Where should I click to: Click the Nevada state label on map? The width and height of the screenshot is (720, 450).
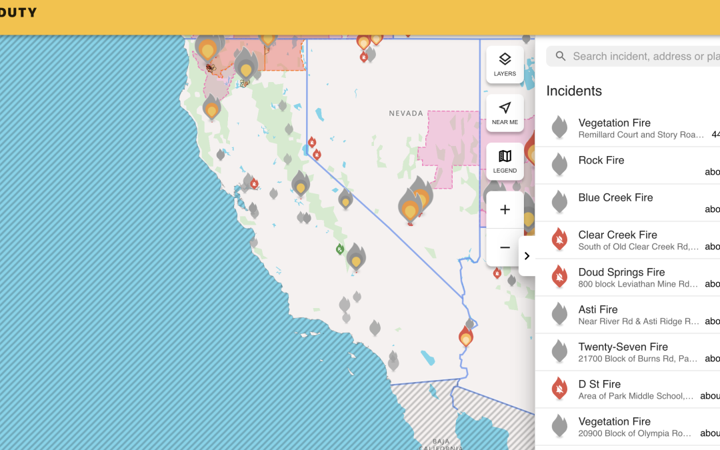406,113
